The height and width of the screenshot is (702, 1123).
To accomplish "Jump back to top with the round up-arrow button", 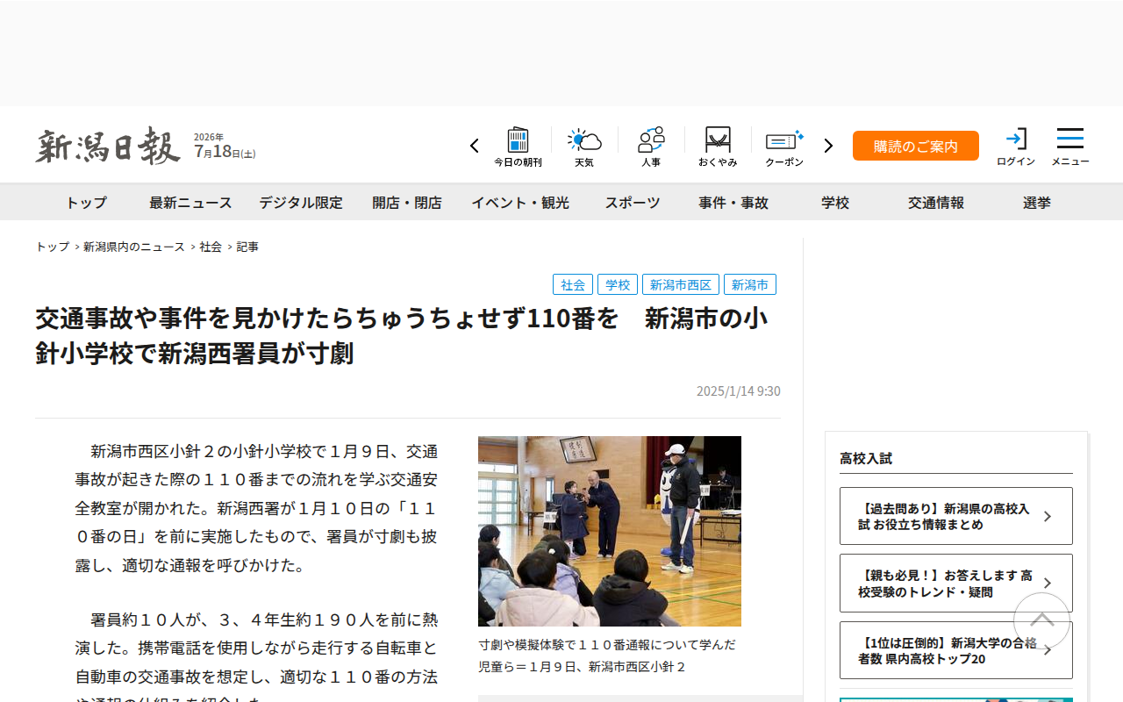I will pos(1041,621).
